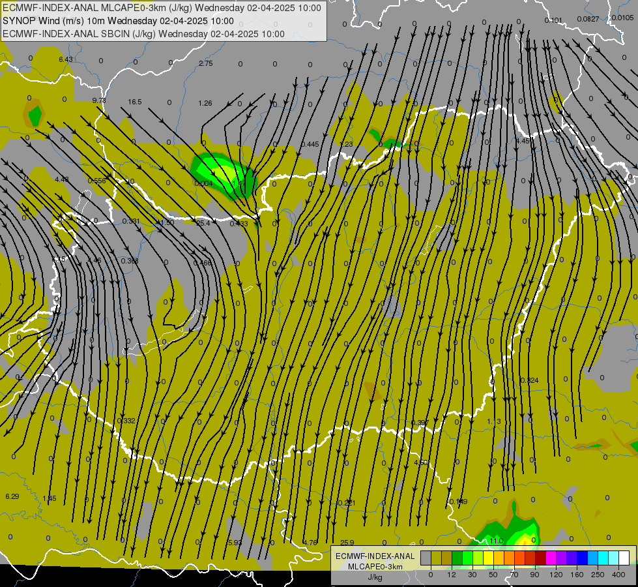Viewport: 638px width, 587px height.
Task: Click the ECMWF-INDEX-ANAL SBCIN title line
Action: [143, 34]
